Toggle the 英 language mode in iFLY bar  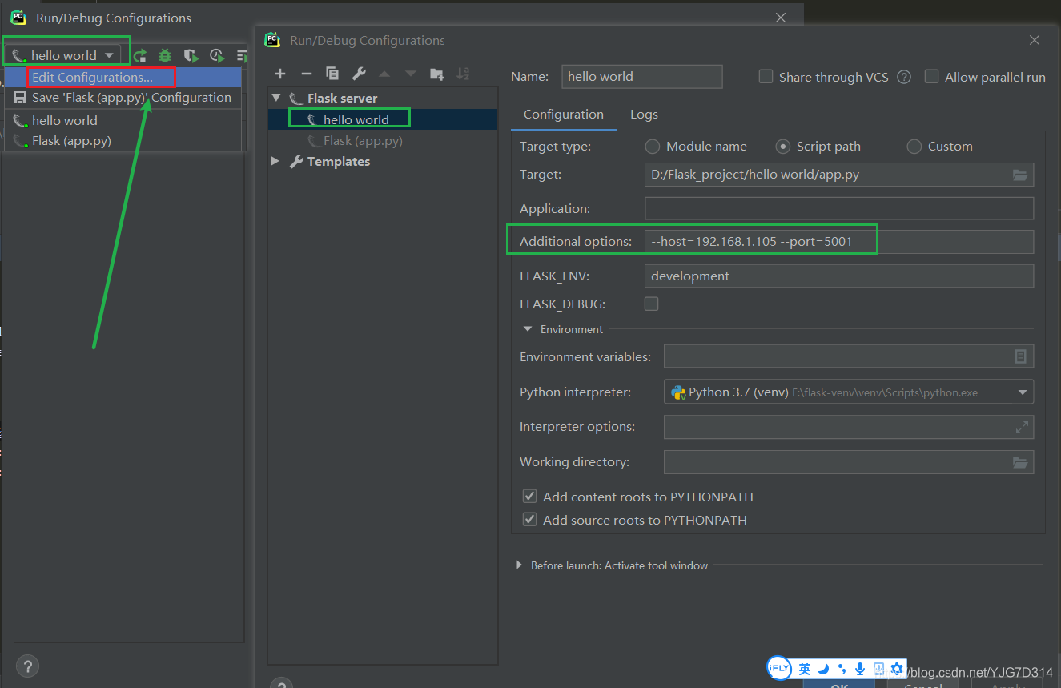[x=805, y=668]
